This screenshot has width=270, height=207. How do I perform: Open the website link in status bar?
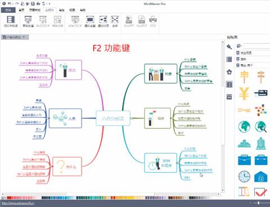(x=18, y=203)
